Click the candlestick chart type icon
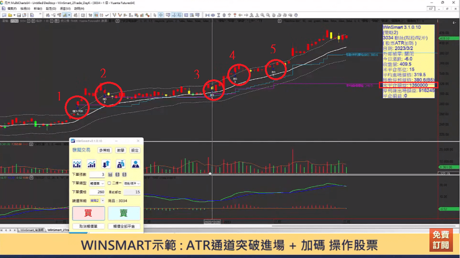Viewport: 460px width, 258px height. pos(96,15)
